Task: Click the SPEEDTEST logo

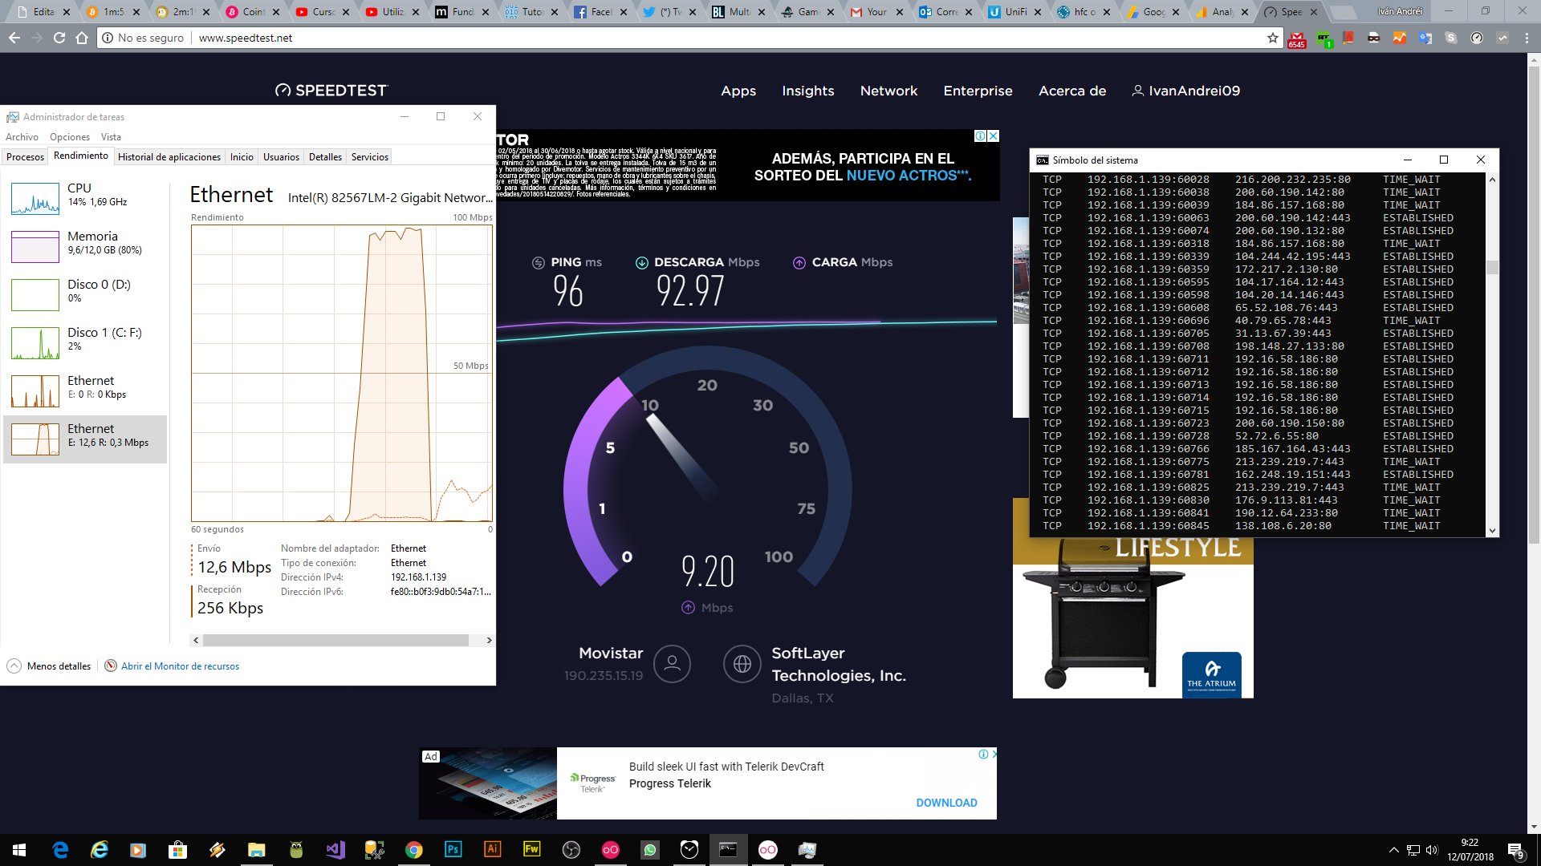Action: (x=331, y=91)
